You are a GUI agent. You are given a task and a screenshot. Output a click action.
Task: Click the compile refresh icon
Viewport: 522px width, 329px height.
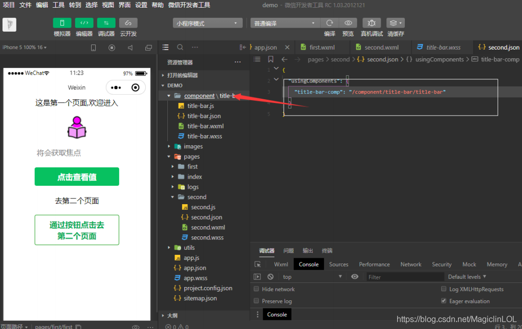330,23
